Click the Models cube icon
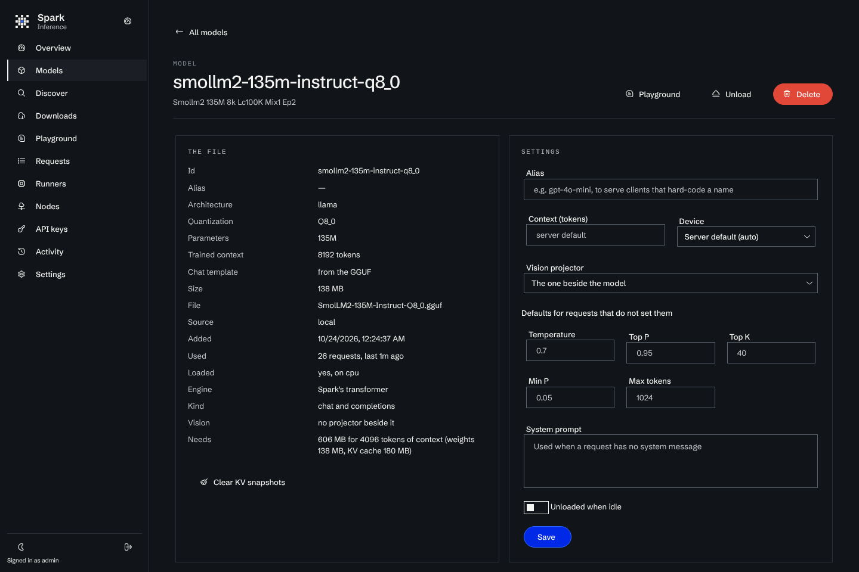 pyautogui.click(x=21, y=70)
